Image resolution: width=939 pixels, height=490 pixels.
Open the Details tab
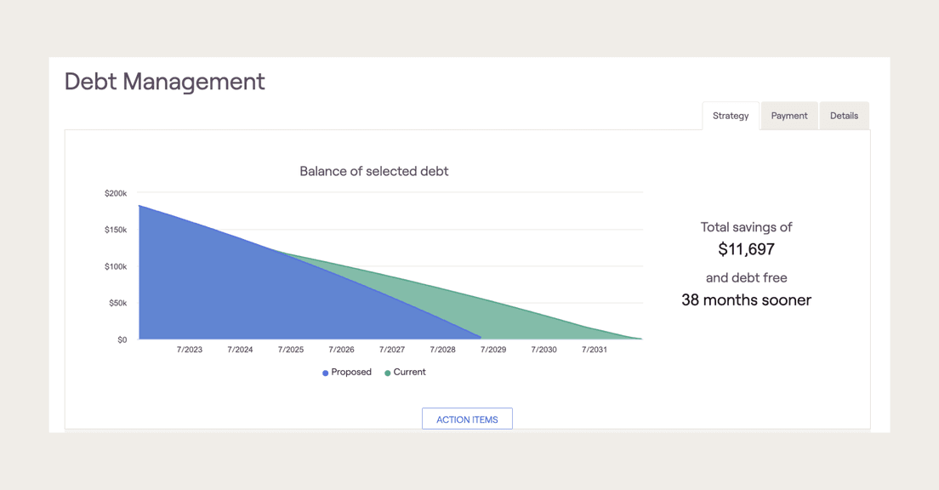(x=844, y=116)
